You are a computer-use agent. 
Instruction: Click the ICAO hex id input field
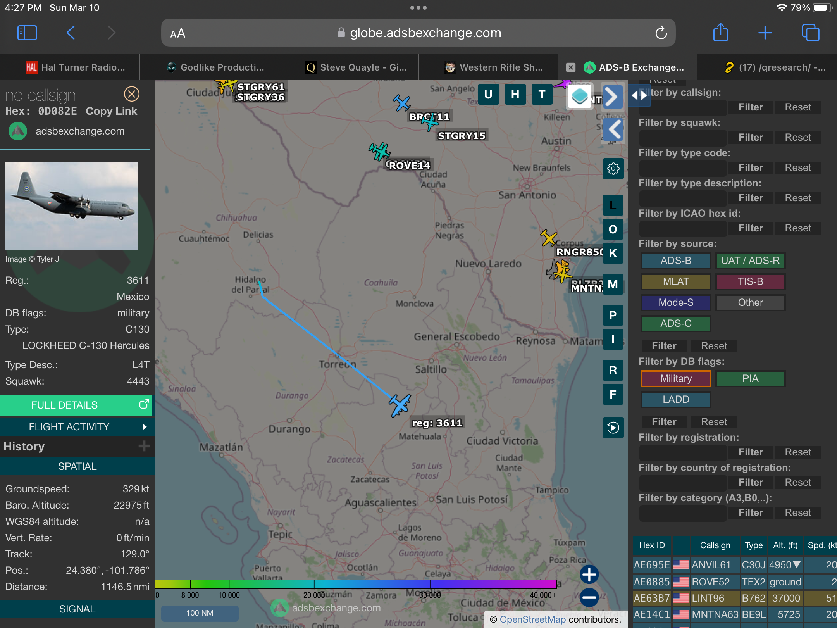point(683,228)
